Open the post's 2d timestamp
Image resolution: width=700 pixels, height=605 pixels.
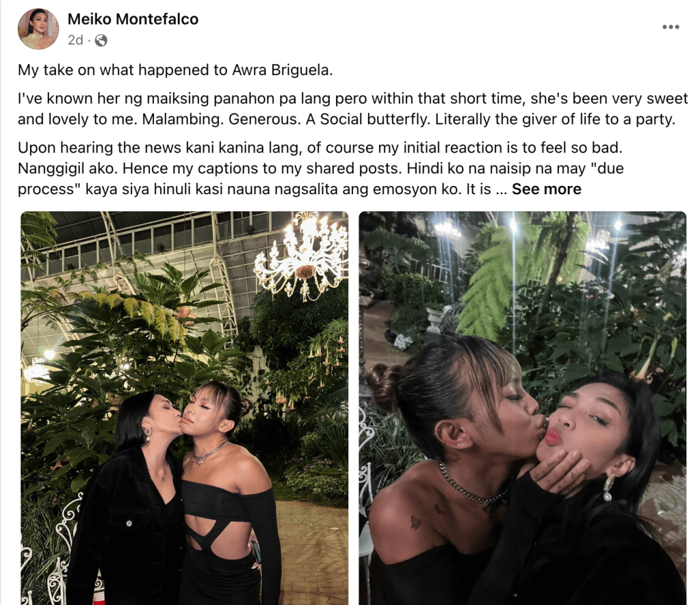75,40
